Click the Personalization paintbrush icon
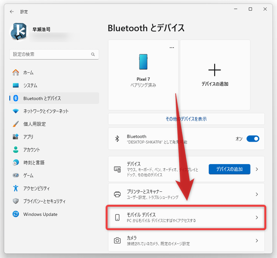Screen dimensions: 277x258 tap(16, 124)
